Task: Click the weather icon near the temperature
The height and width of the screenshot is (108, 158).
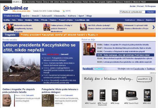Action: [64, 11]
